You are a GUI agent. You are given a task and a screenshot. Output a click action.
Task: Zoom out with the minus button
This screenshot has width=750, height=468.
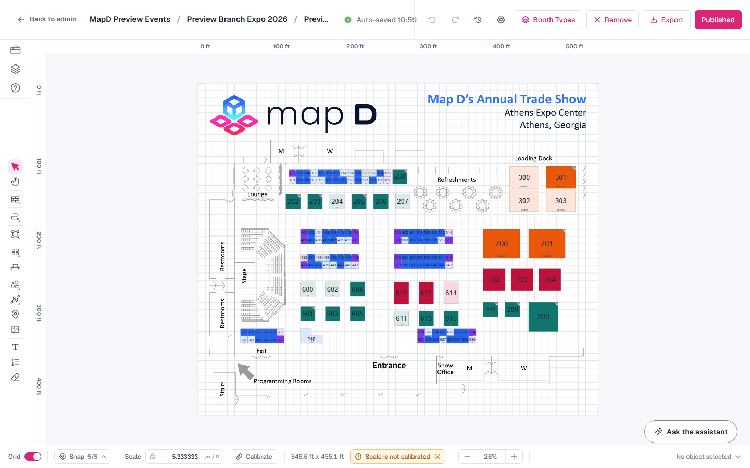click(x=467, y=457)
